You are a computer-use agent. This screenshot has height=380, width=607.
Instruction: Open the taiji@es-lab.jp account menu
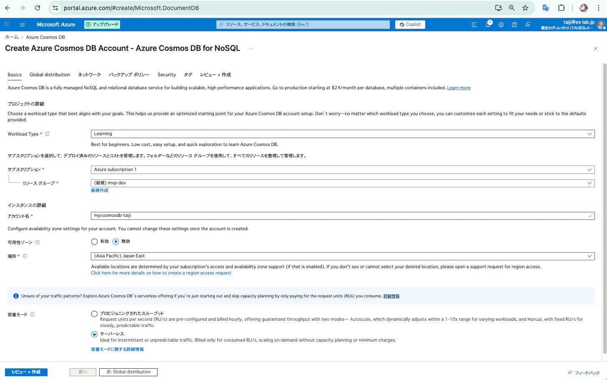tap(572, 25)
